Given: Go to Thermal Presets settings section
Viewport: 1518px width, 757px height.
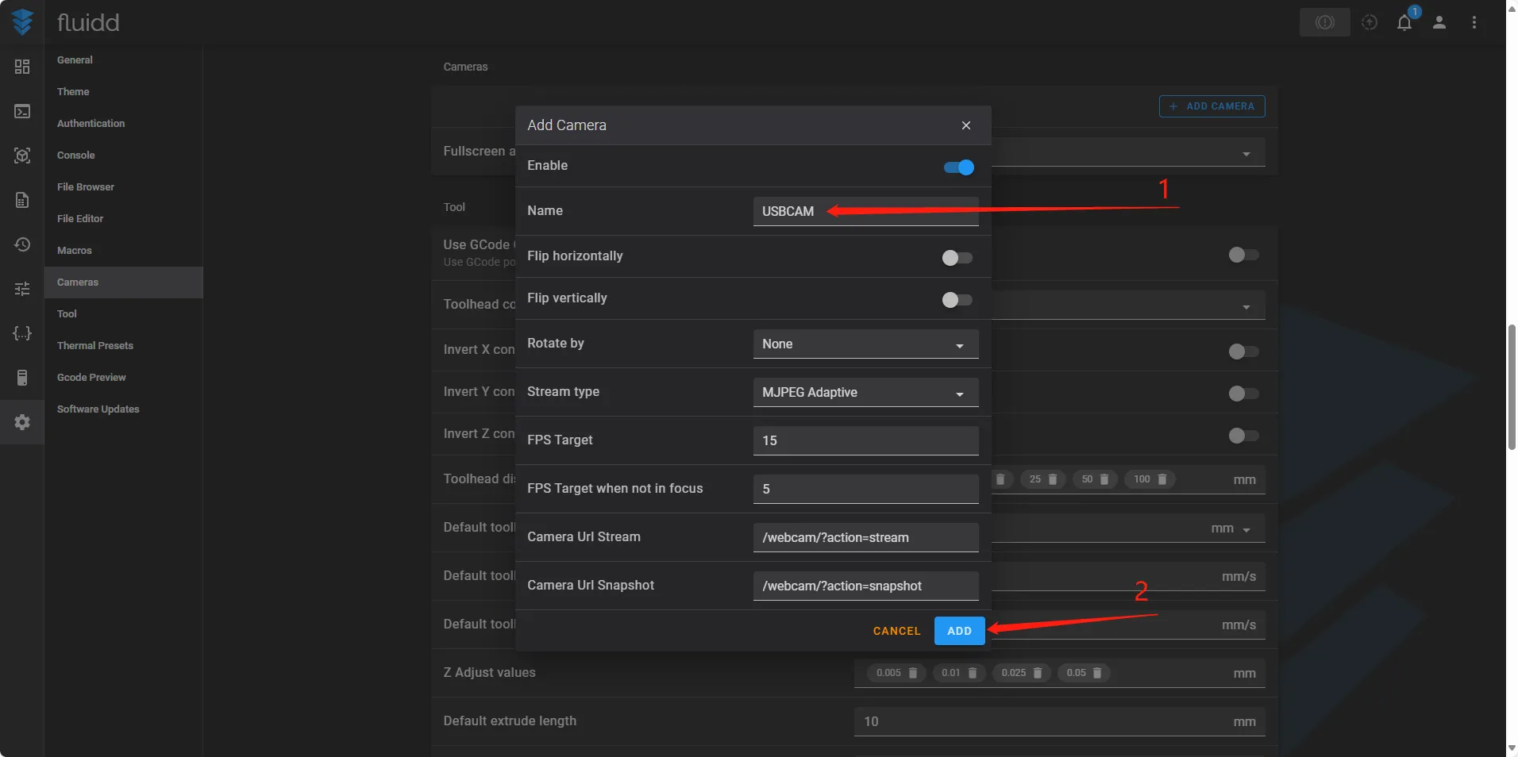Looking at the screenshot, I should point(95,346).
